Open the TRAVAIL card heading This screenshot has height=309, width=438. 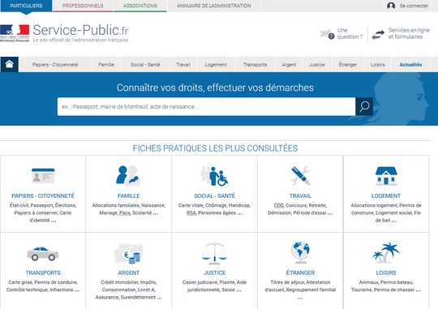click(300, 195)
